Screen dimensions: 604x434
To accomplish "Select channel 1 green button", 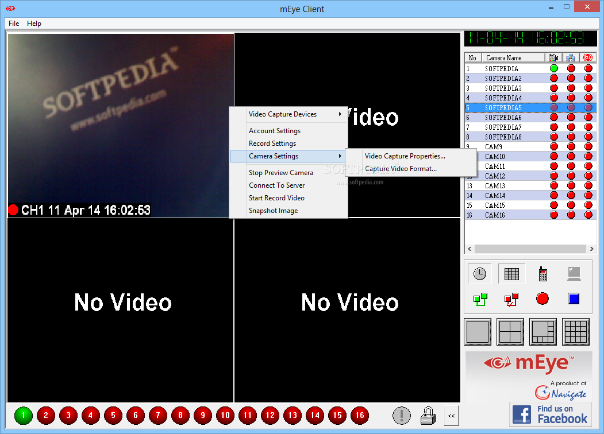I will (x=24, y=416).
